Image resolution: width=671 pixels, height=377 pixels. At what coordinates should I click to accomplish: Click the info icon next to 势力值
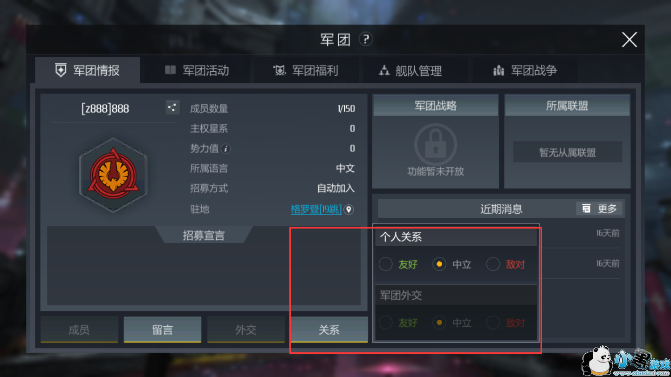click(x=226, y=149)
